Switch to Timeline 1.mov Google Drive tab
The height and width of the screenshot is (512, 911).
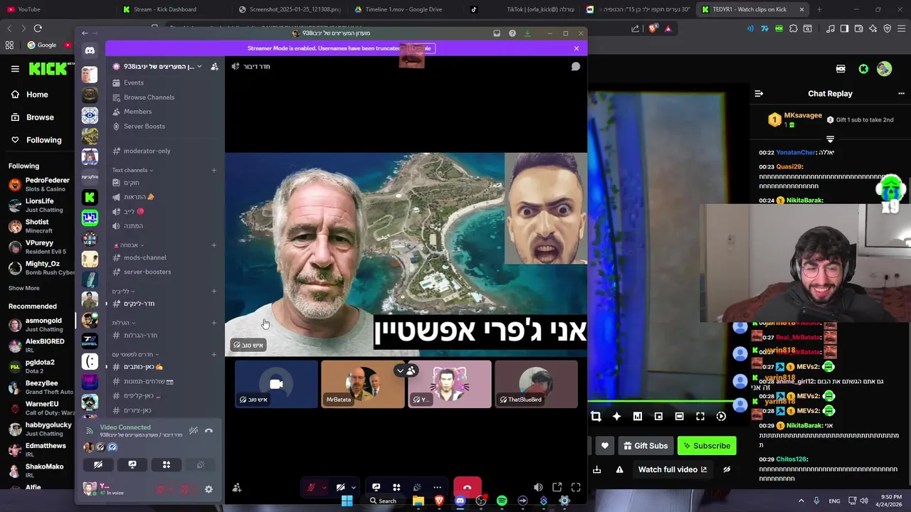click(x=404, y=9)
